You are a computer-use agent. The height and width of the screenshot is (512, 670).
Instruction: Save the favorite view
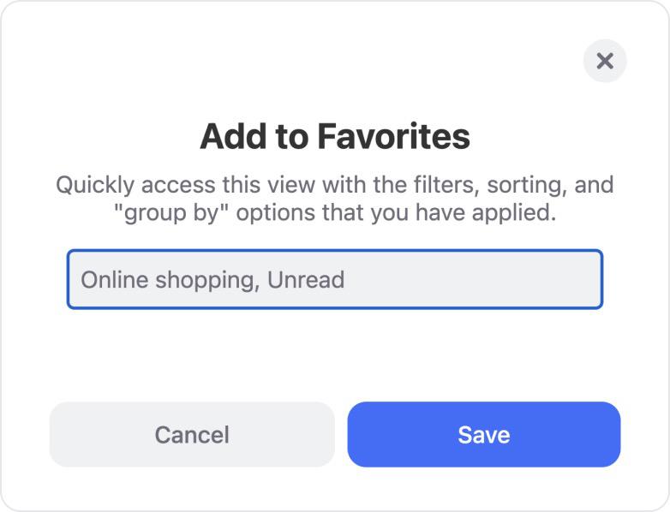point(484,434)
